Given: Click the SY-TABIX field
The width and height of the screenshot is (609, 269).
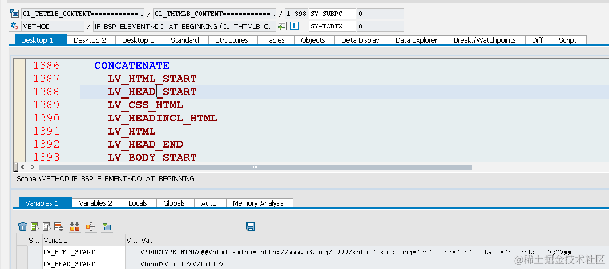Looking at the screenshot, I should [x=332, y=26].
